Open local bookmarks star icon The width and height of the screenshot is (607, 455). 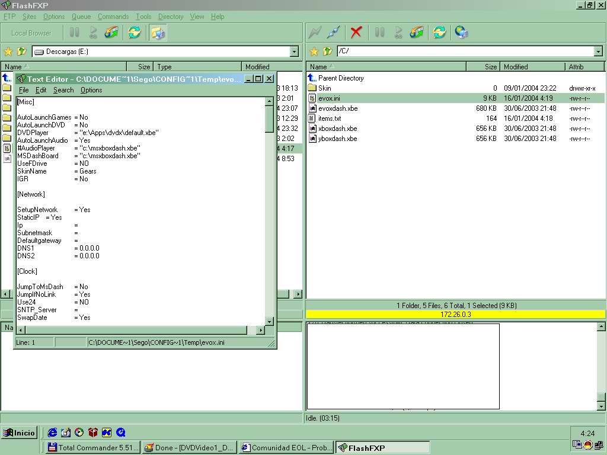8,52
